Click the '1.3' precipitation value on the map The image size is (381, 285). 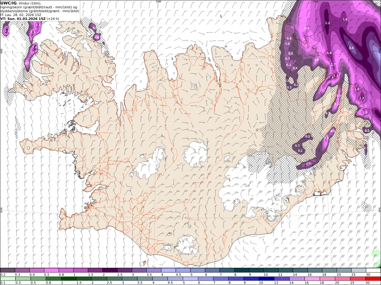point(326,138)
